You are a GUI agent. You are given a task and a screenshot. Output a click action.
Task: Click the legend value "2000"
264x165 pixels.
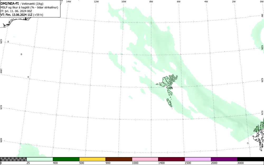pyautogui.click(x=214, y=163)
